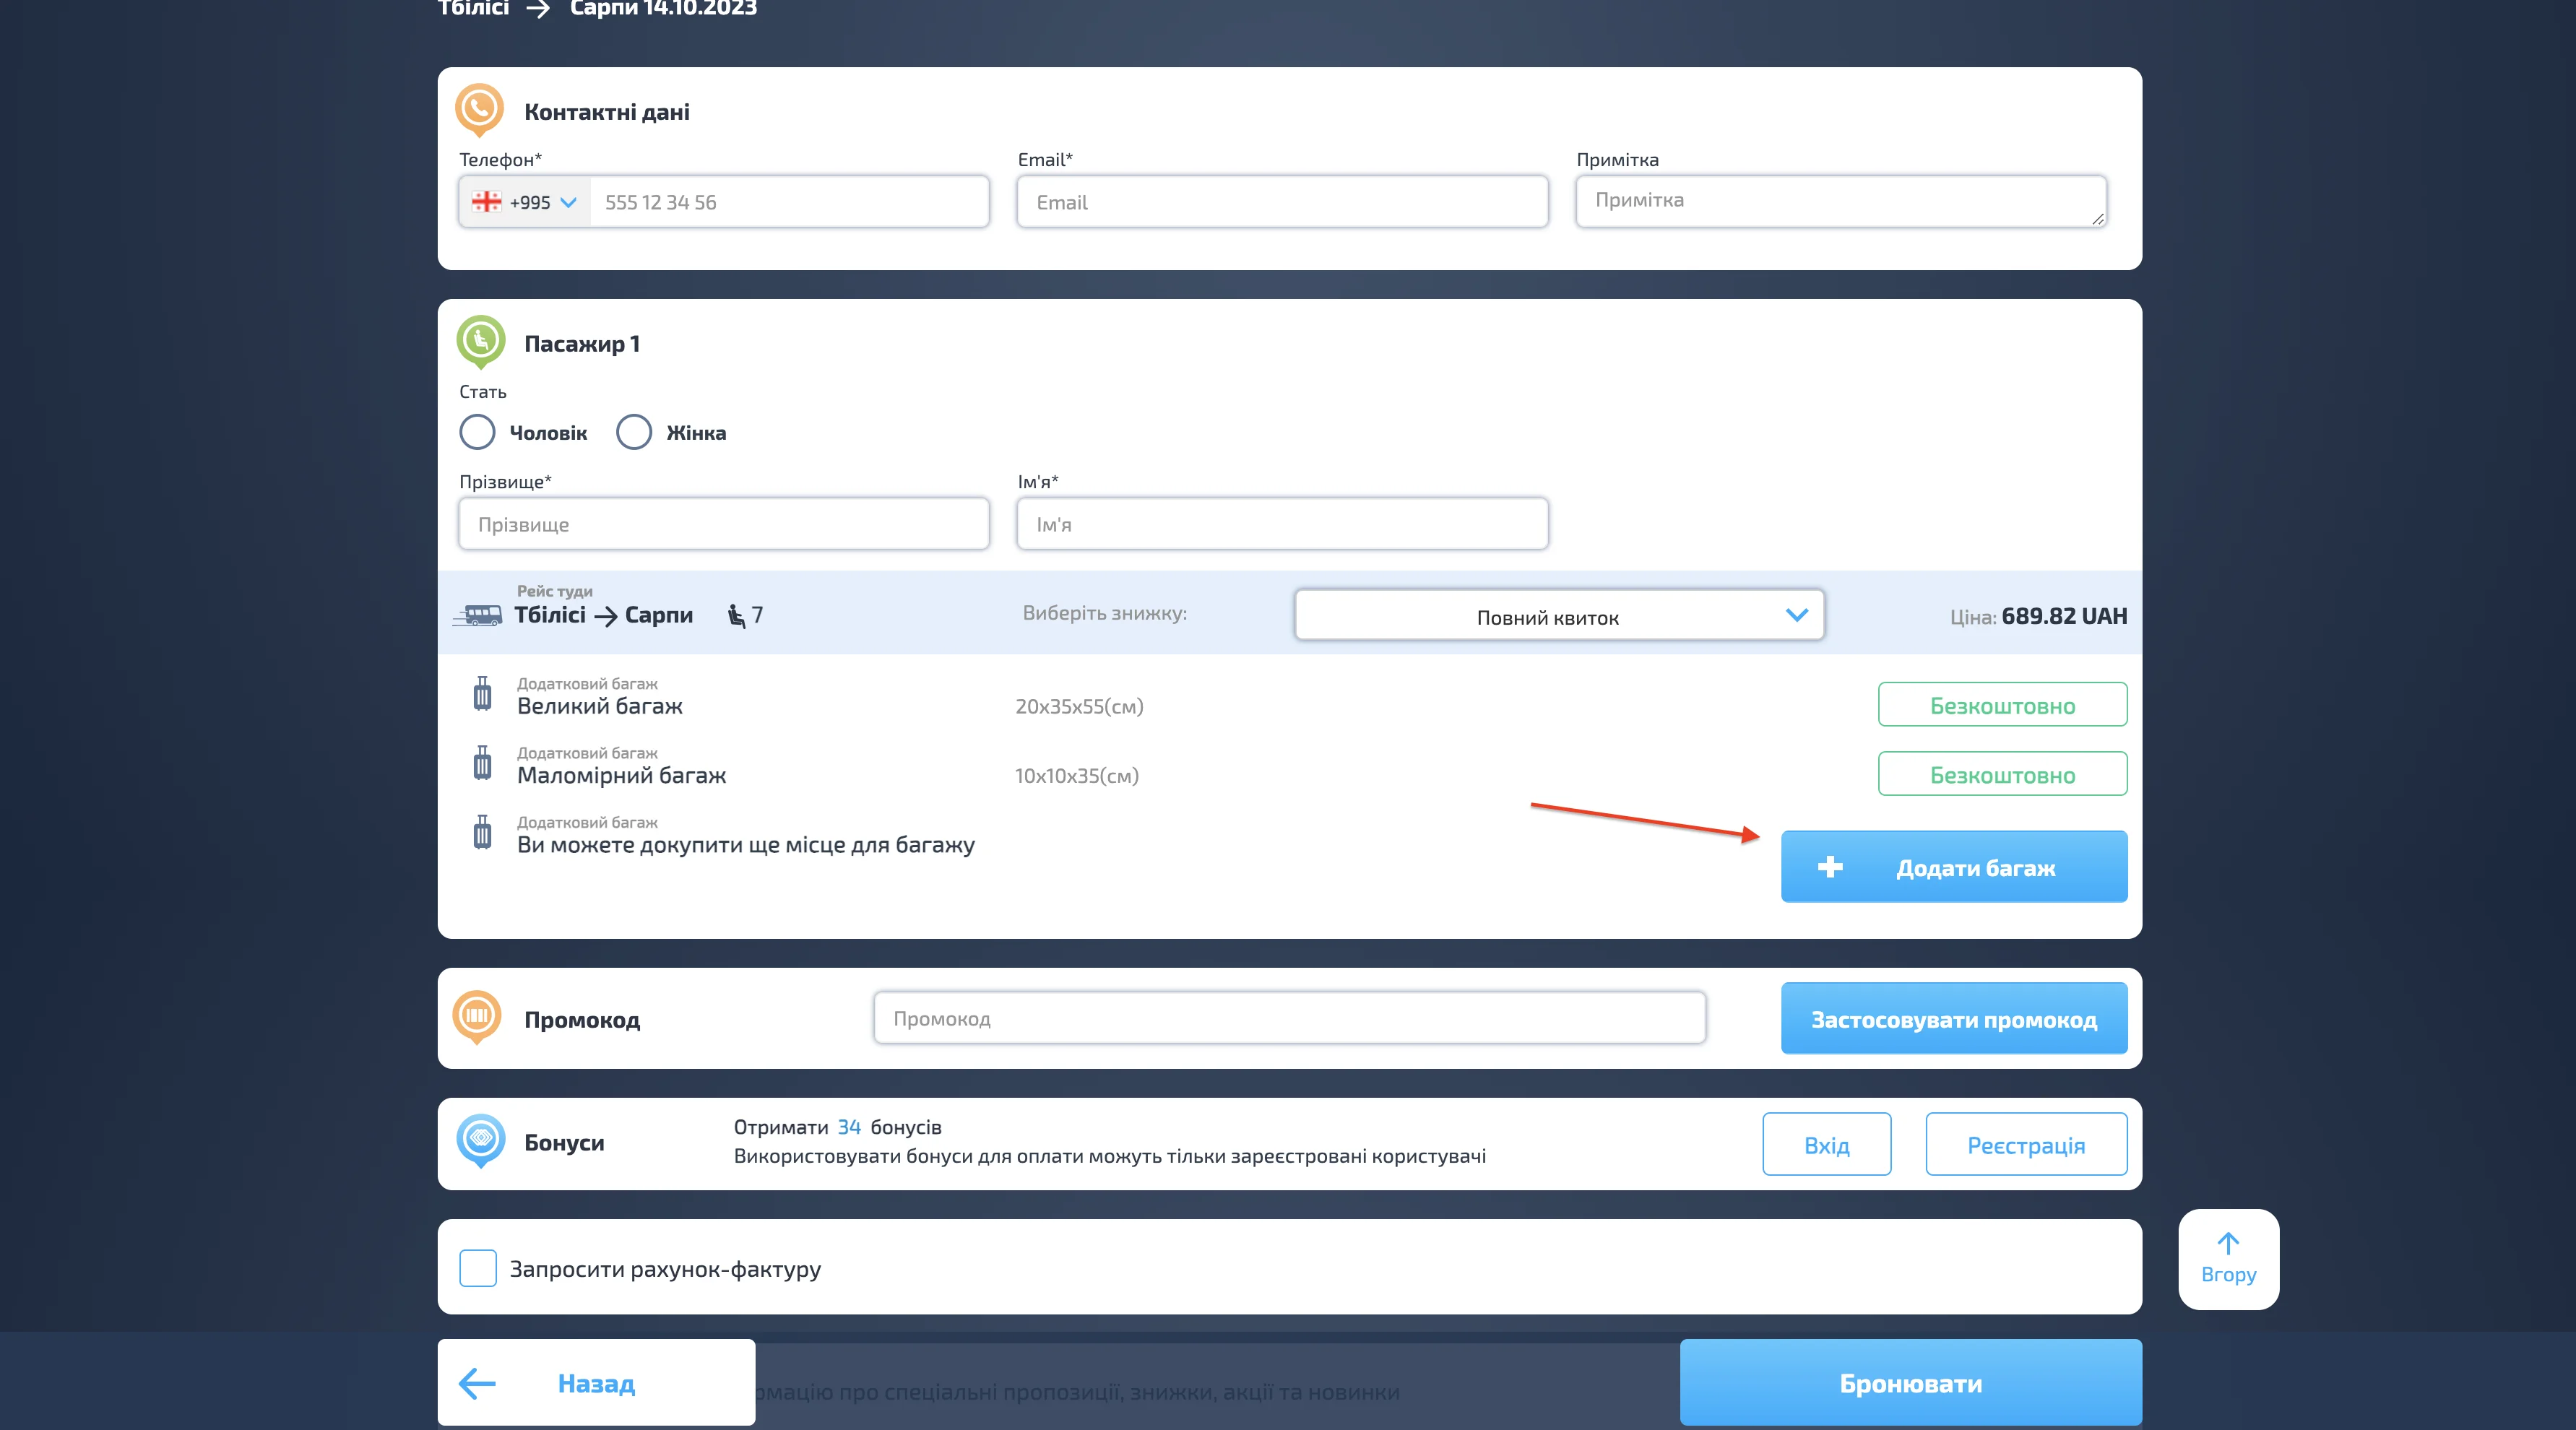Click the Реєстрація registration button
Viewport: 2576px width, 1430px height.
[2026, 1144]
